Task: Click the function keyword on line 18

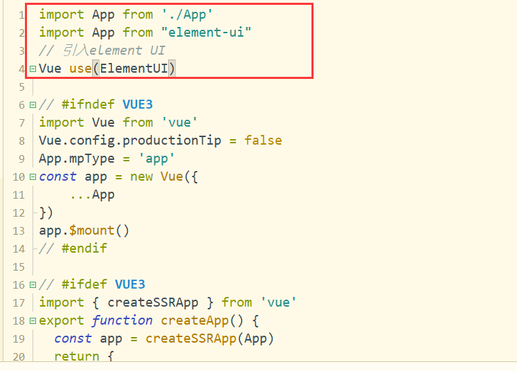Action: tap(123, 320)
